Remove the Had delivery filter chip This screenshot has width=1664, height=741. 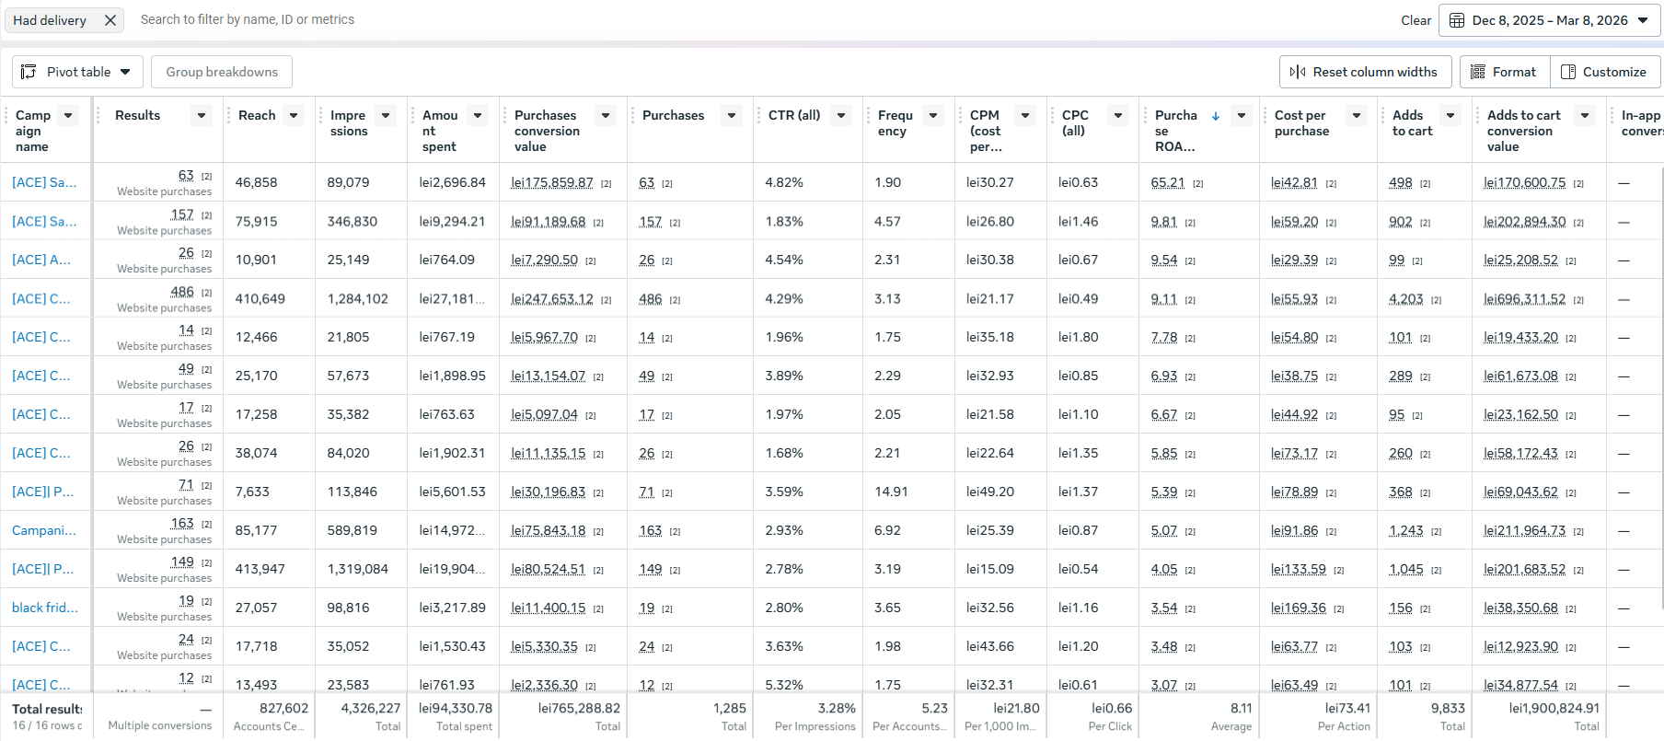(110, 20)
